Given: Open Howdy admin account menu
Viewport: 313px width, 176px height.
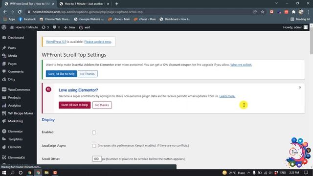Looking at the screenshot, I should tap(295, 27).
